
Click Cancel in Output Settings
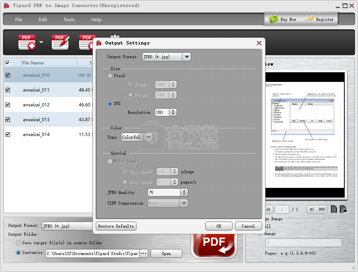pos(248,226)
